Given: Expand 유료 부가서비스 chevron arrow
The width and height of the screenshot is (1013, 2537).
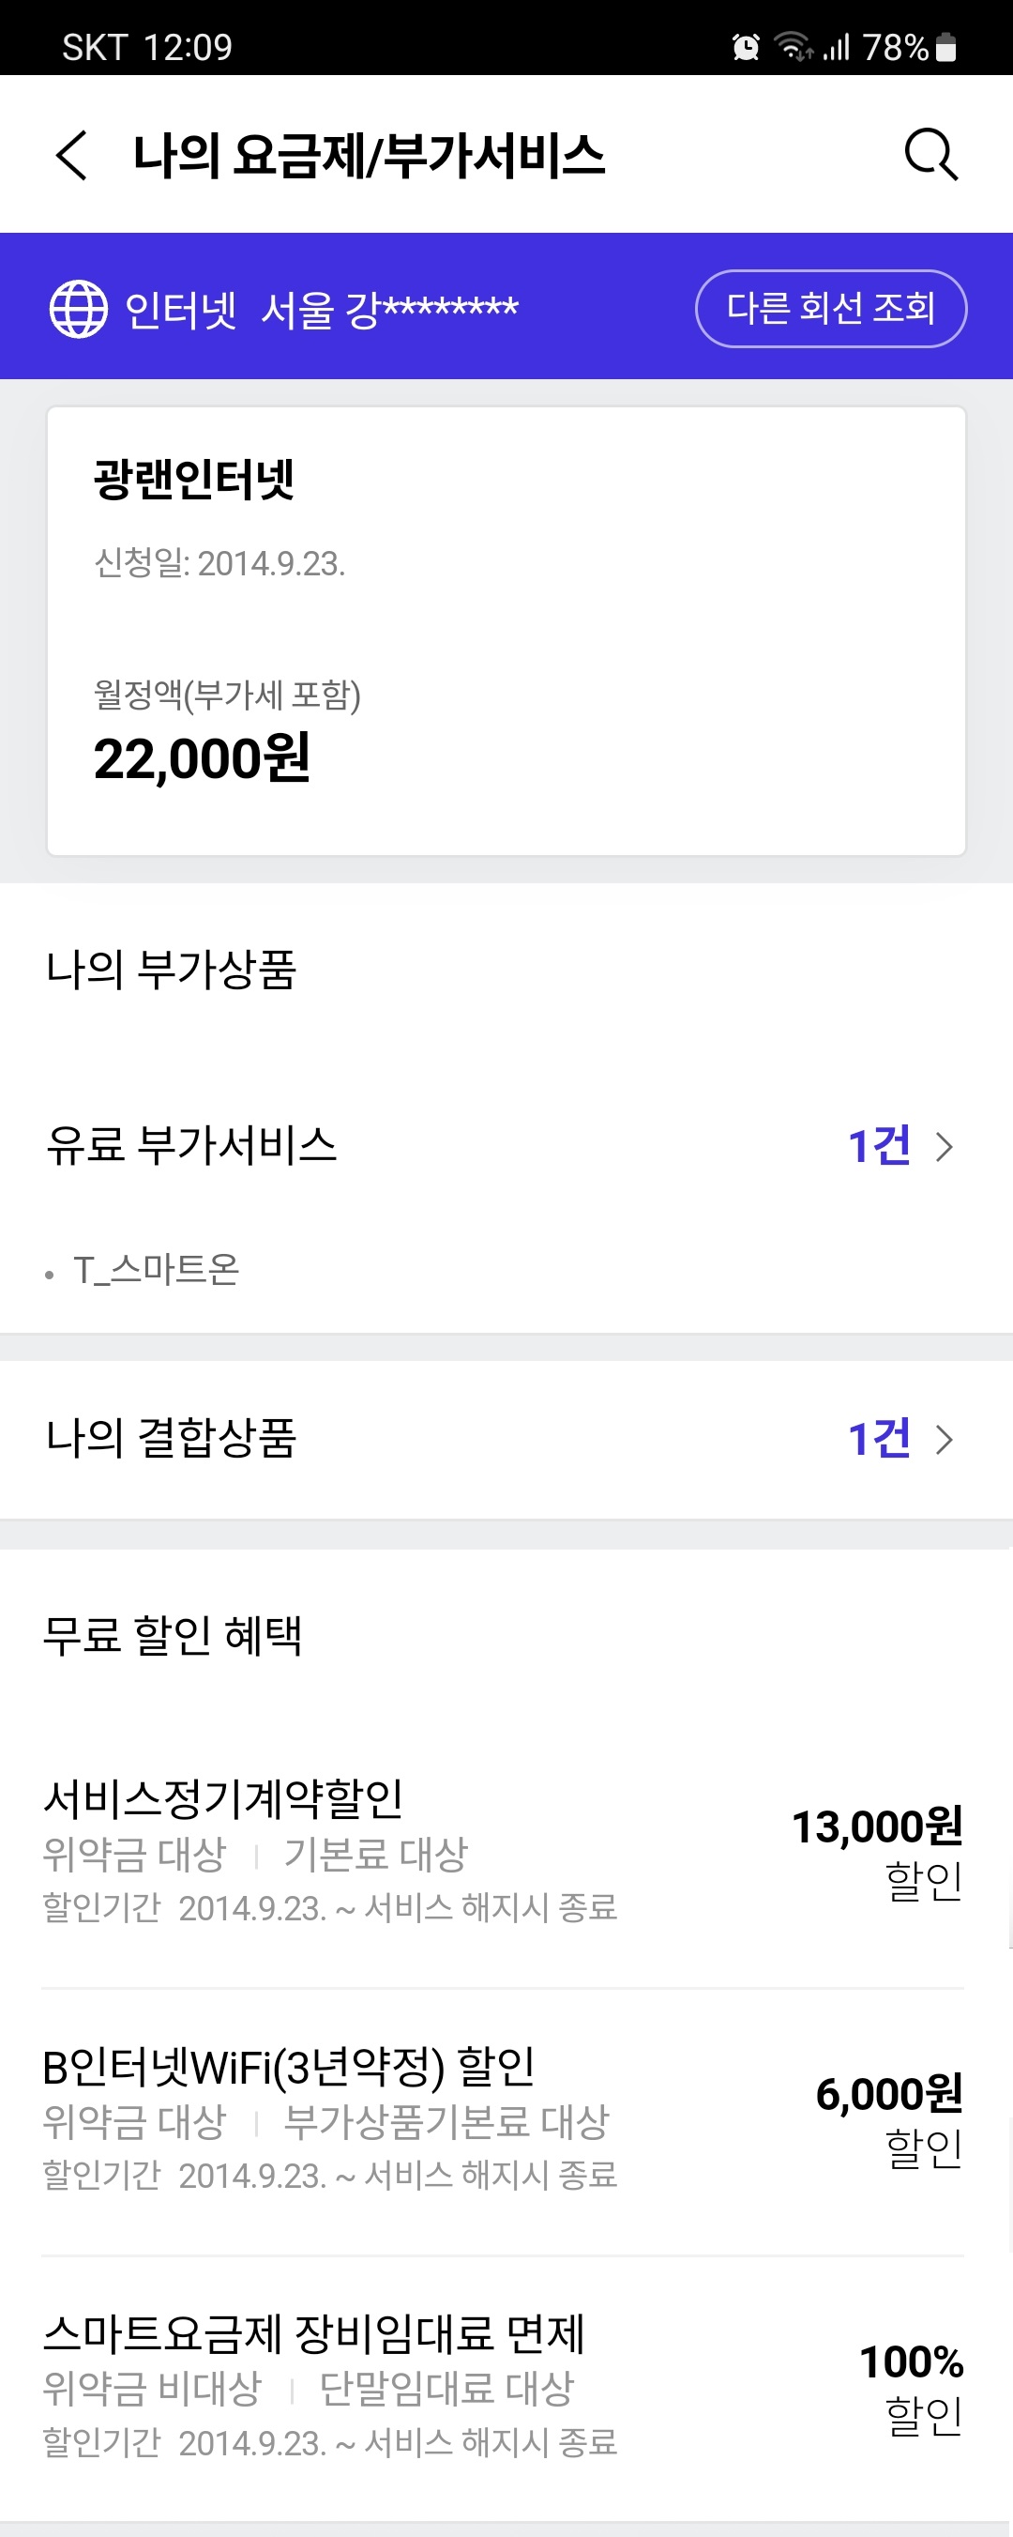Looking at the screenshot, I should pyautogui.click(x=945, y=1146).
